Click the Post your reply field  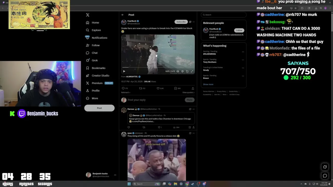(155, 100)
